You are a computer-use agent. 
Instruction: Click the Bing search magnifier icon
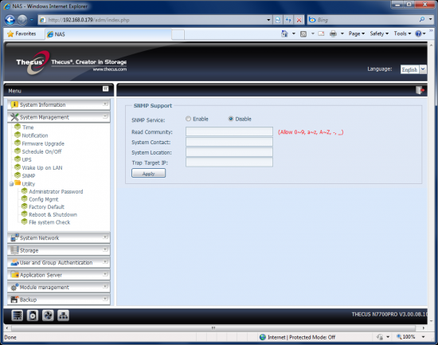click(x=422, y=19)
